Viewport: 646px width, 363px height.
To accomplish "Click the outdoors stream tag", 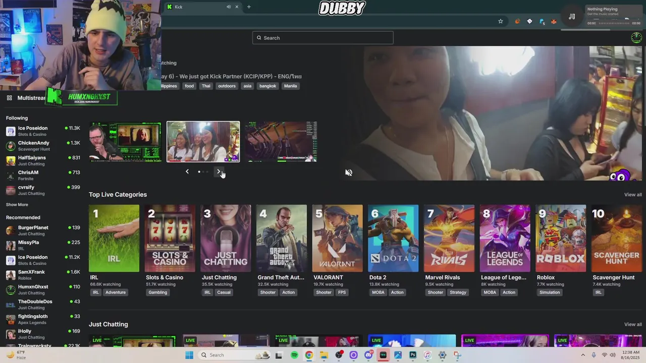I will coord(227,86).
